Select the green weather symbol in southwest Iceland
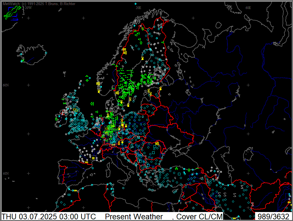This screenshot has width=293, height=221. (x=23, y=60)
